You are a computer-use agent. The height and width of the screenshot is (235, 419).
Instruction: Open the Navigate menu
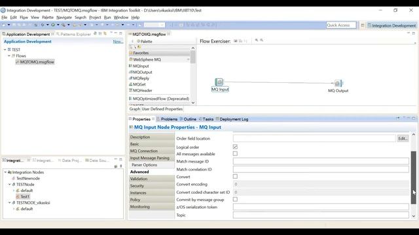64,18
